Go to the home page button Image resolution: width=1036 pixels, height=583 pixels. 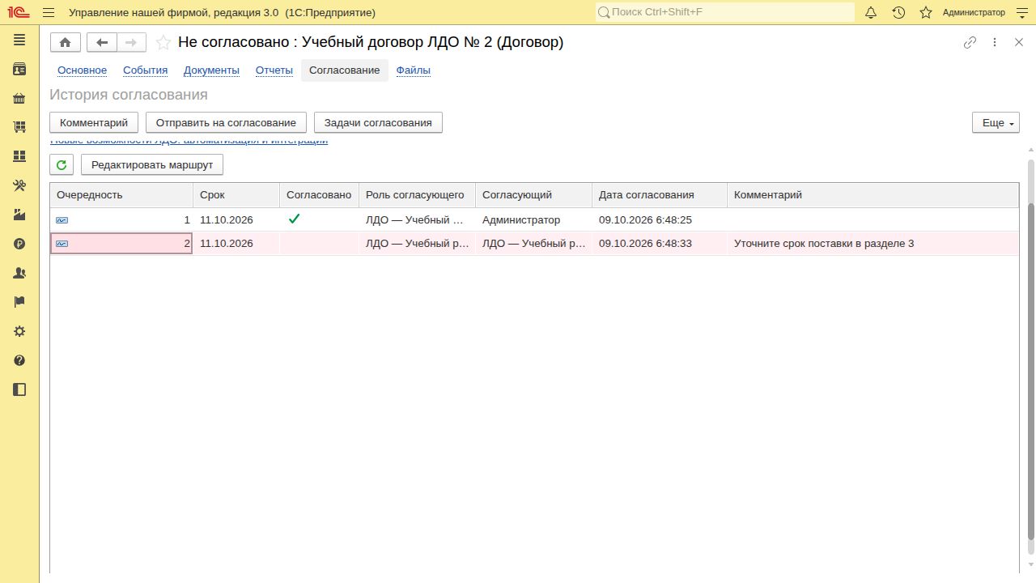click(66, 42)
